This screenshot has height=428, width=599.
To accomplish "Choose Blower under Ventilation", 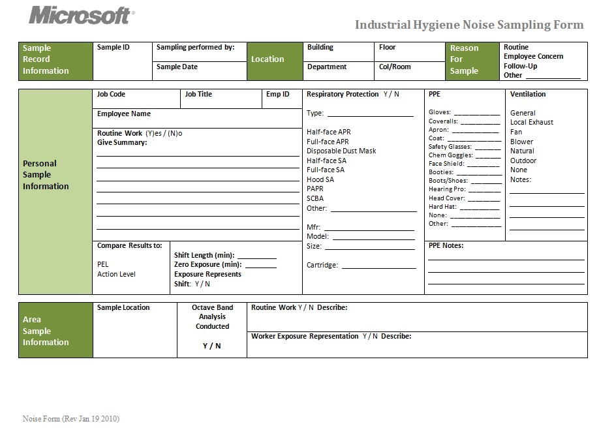I will pyautogui.click(x=521, y=142).
